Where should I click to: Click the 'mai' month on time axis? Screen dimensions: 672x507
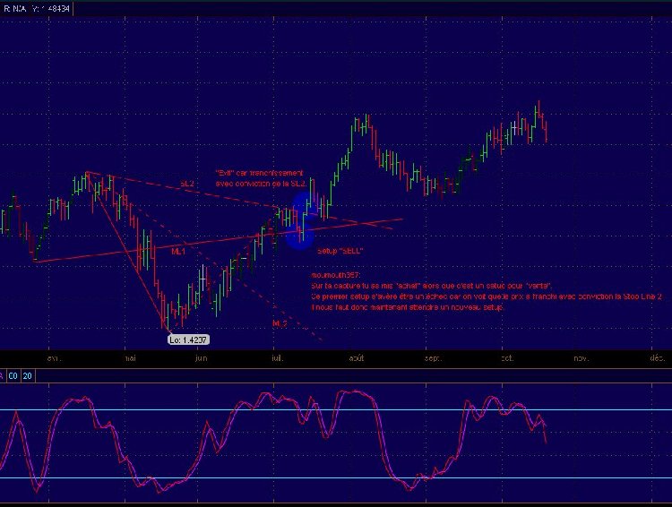(x=130, y=358)
